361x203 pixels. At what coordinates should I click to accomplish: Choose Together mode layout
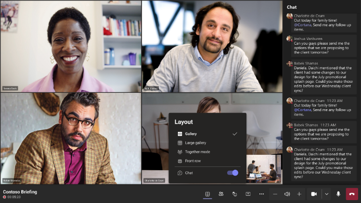tap(207, 152)
